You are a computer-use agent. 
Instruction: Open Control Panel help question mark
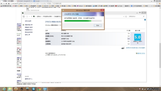point(145,20)
